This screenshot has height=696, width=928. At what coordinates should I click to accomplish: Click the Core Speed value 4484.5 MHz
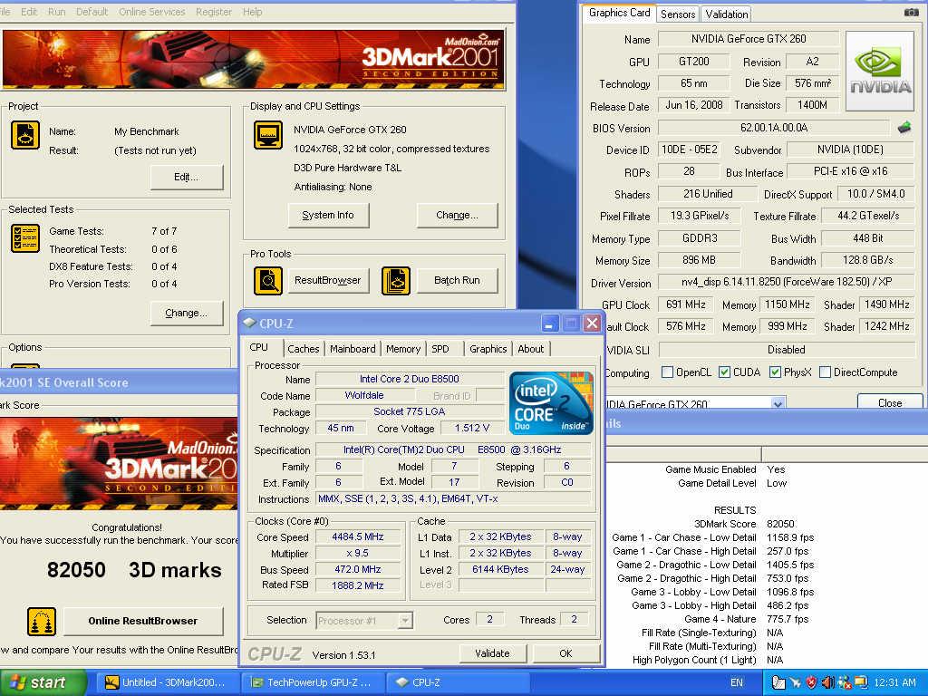357,536
